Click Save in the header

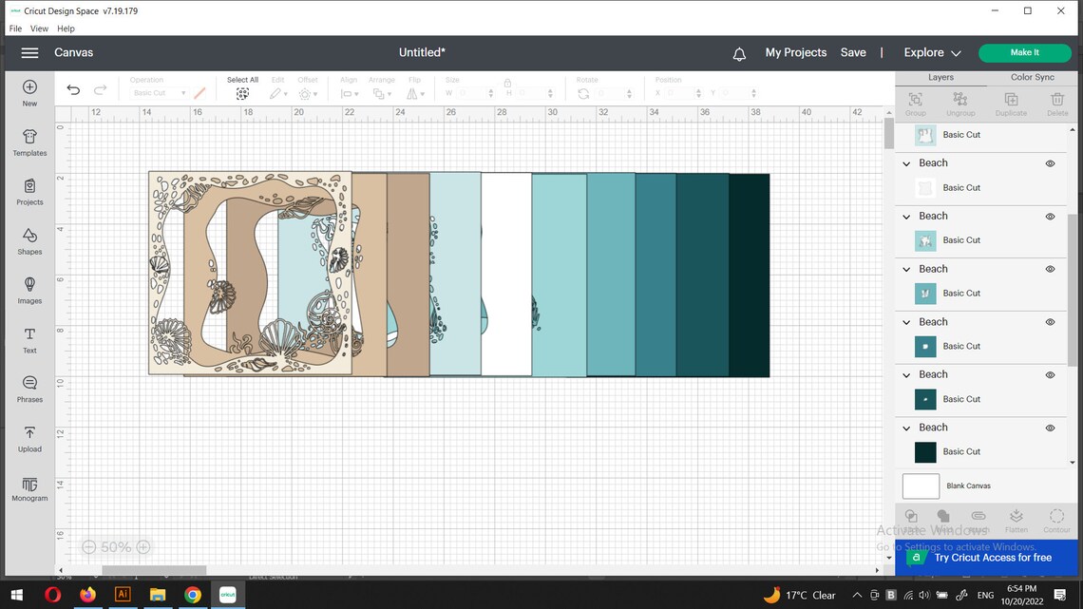coord(853,52)
